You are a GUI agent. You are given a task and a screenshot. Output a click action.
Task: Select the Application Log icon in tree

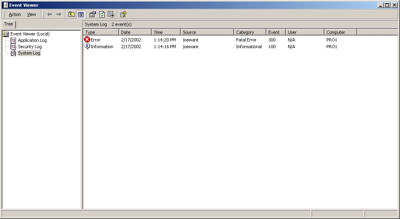tap(13, 40)
